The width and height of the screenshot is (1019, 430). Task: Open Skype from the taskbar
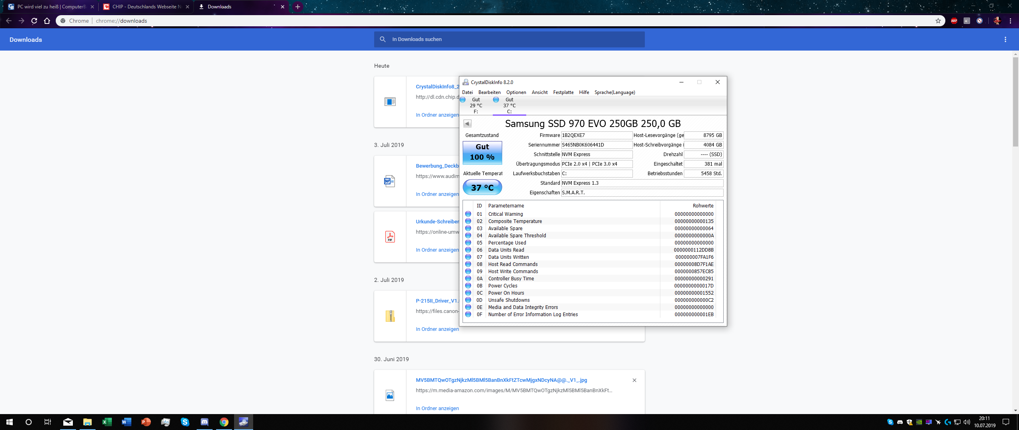[x=185, y=422]
